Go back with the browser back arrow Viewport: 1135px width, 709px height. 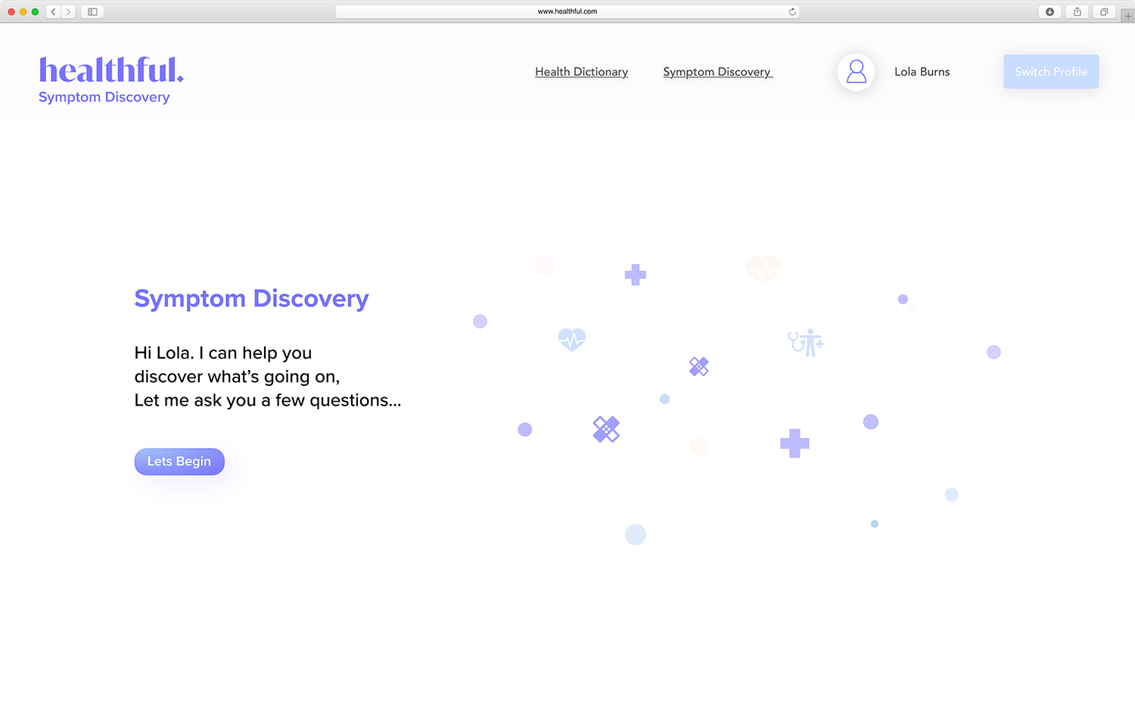(54, 11)
